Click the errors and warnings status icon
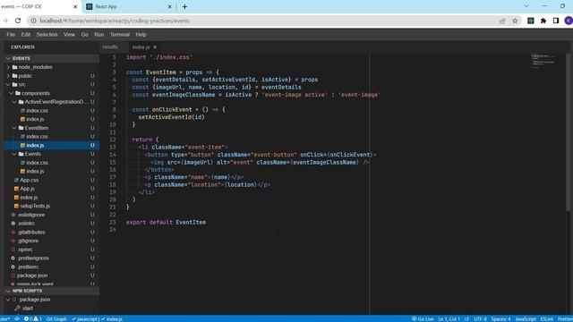This screenshot has width=573, height=322. pyautogui.click(x=32, y=318)
